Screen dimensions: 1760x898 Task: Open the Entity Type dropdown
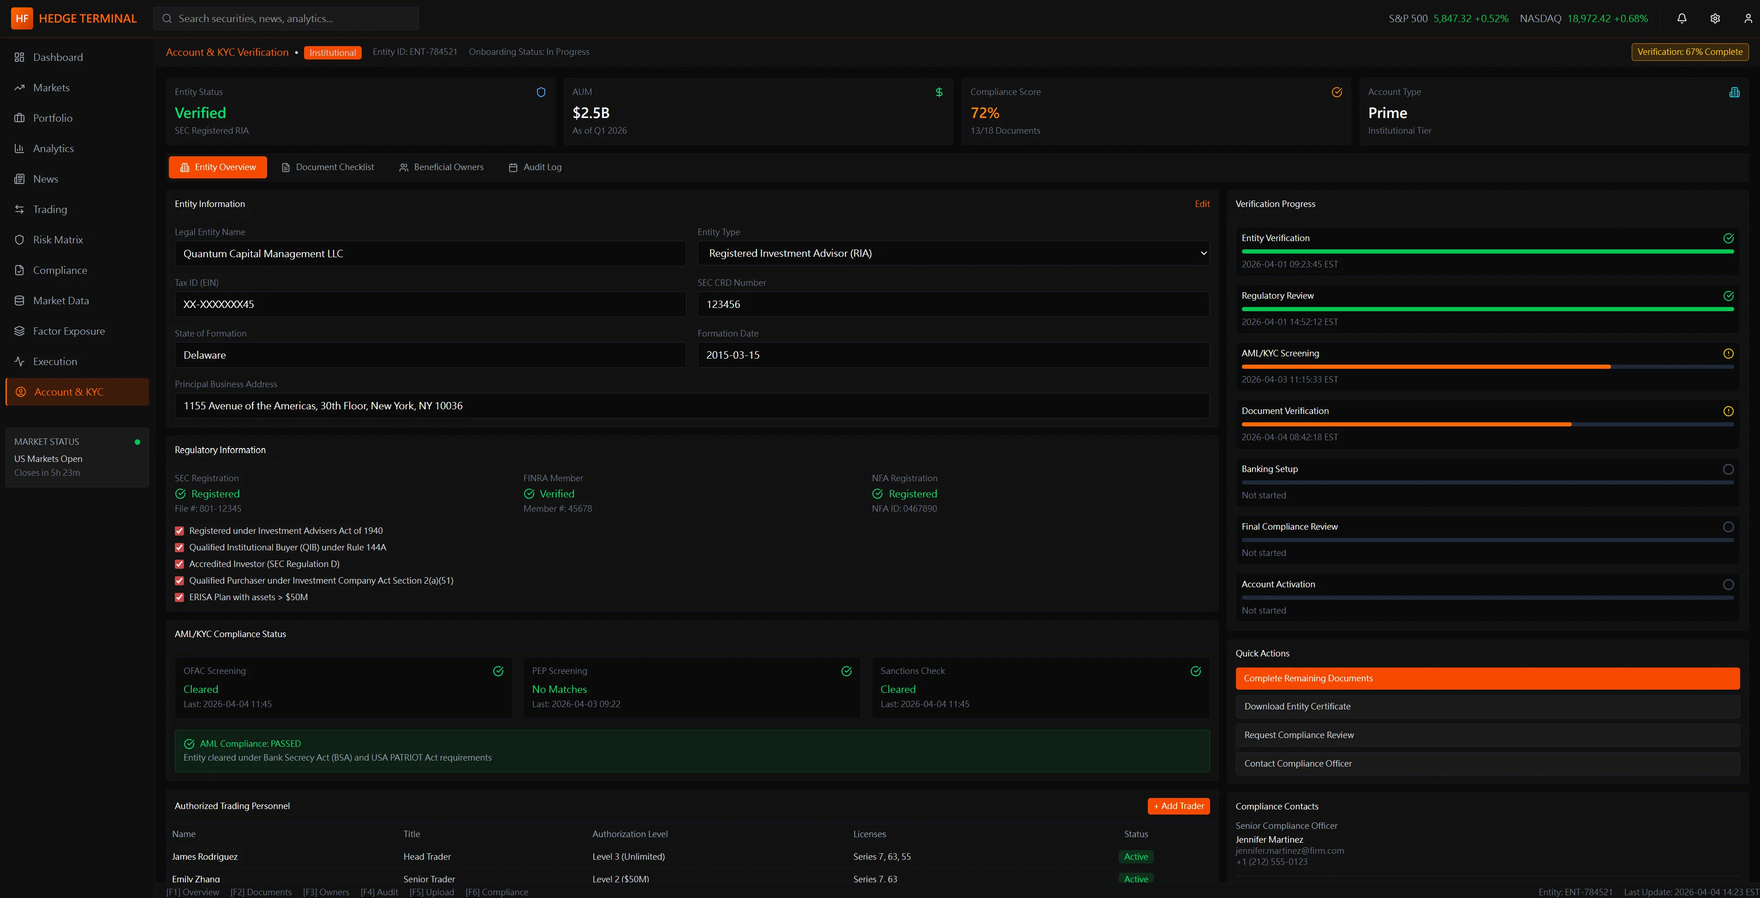tap(952, 253)
